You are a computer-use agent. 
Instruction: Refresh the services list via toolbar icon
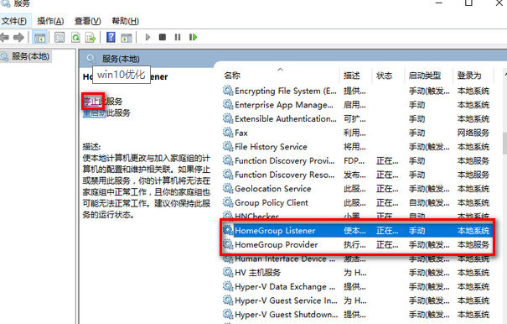click(75, 38)
